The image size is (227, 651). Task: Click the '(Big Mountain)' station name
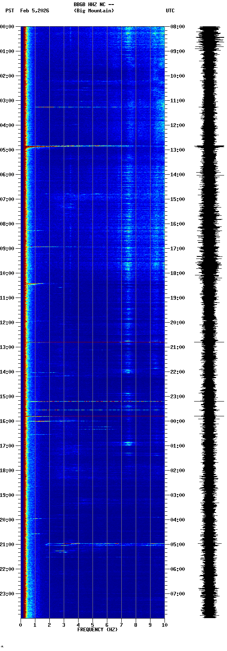coord(94,11)
